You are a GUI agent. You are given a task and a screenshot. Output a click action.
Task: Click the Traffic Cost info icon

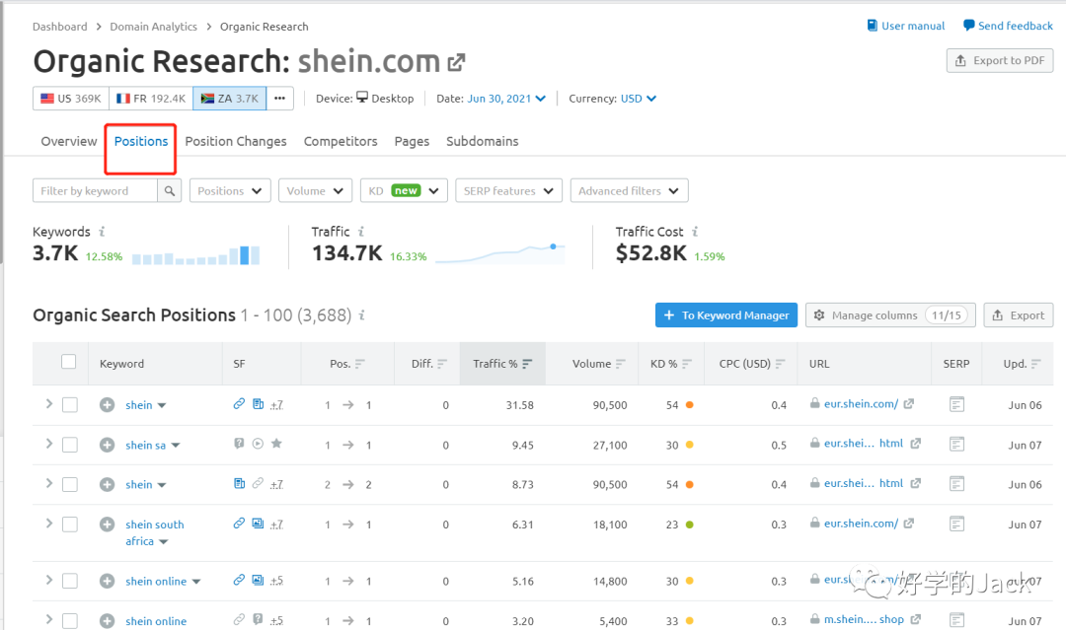click(695, 232)
